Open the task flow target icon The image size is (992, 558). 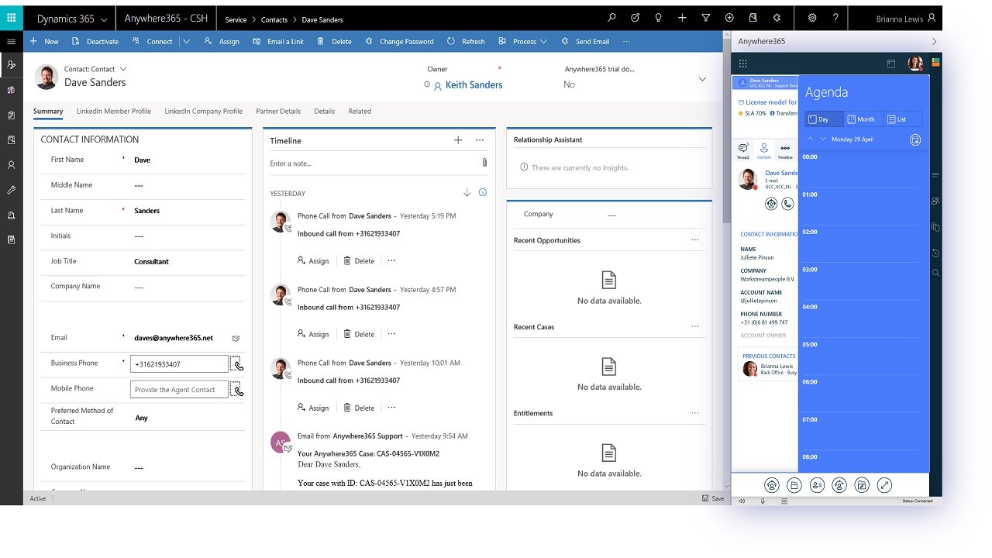635,18
